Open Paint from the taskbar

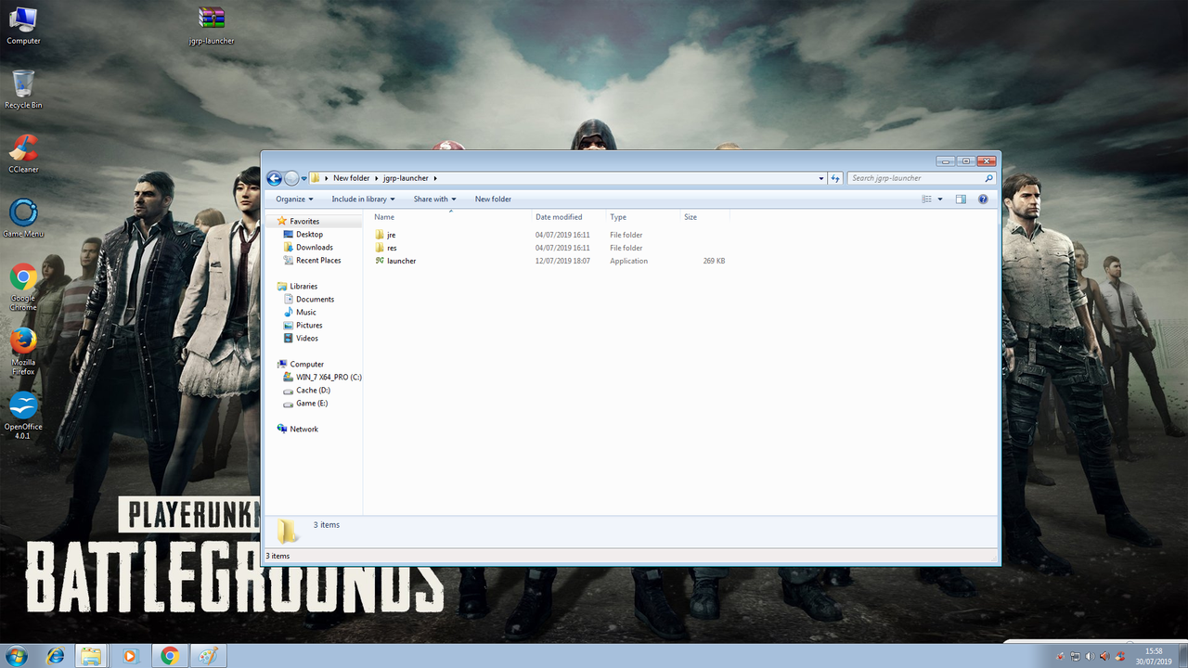coord(207,656)
